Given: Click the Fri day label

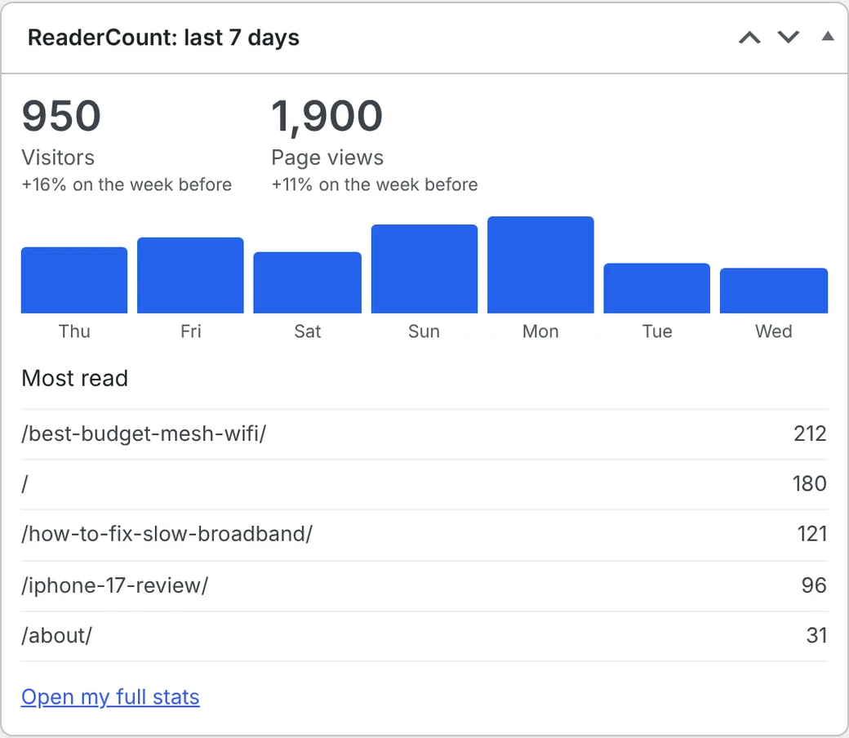Looking at the screenshot, I should pos(190,331).
